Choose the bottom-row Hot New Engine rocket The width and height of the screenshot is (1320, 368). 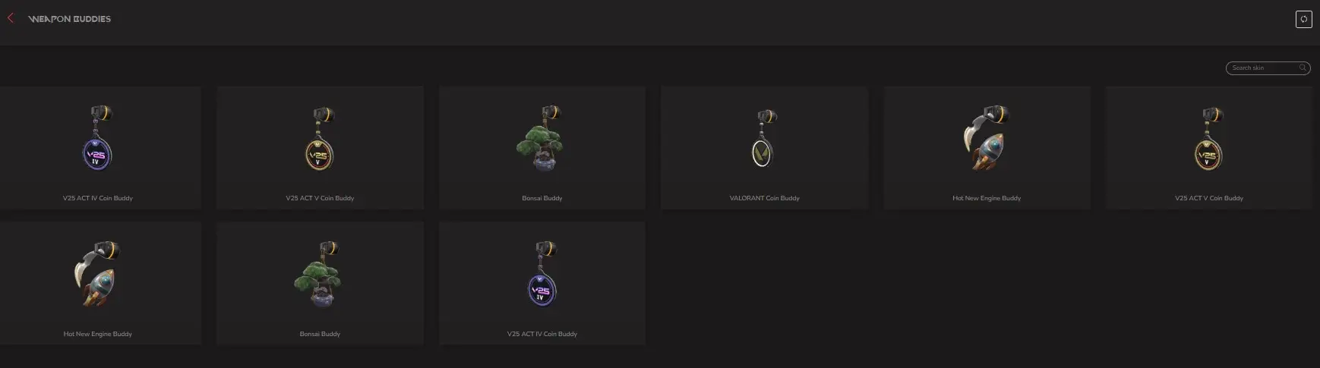(97, 275)
